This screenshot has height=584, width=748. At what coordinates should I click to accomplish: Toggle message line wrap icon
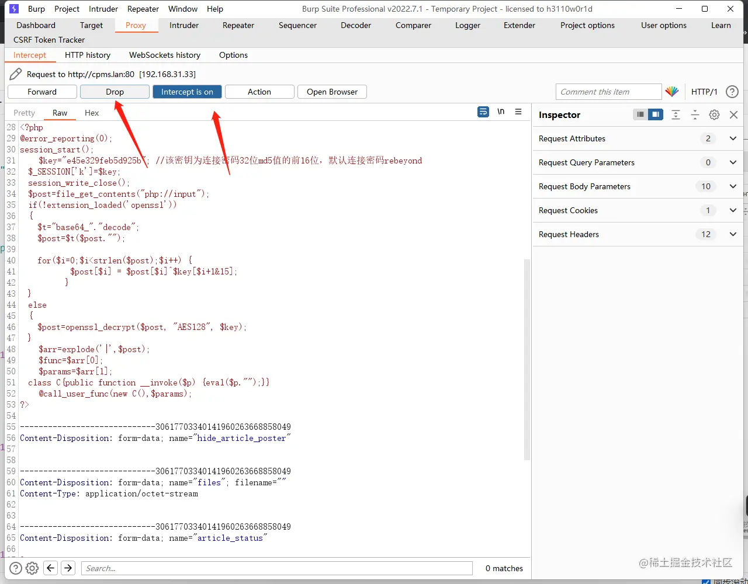[x=483, y=112]
